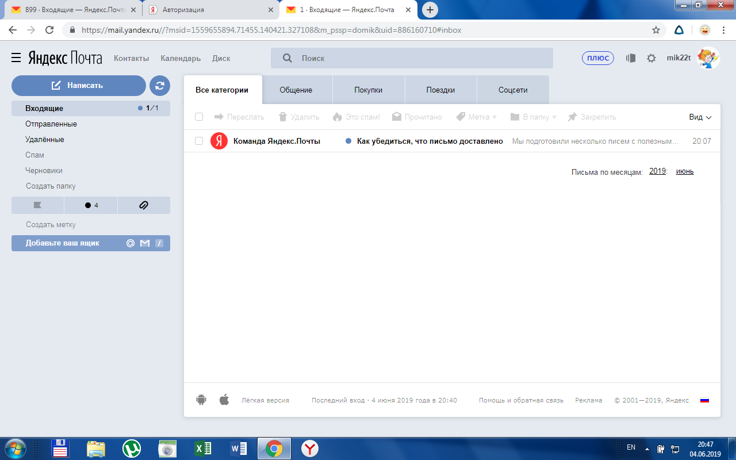736x460 pixels.
Task: Open a new browser tab
Action: 430,10
